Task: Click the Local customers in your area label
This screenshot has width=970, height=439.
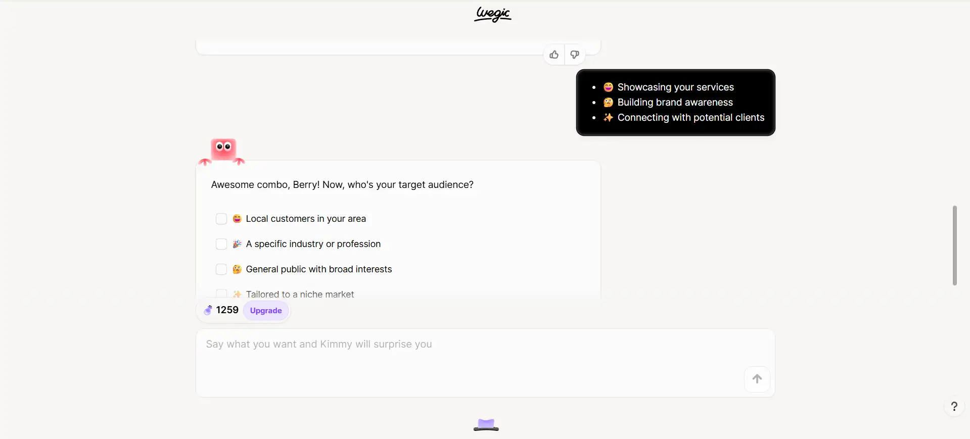Action: [x=306, y=219]
